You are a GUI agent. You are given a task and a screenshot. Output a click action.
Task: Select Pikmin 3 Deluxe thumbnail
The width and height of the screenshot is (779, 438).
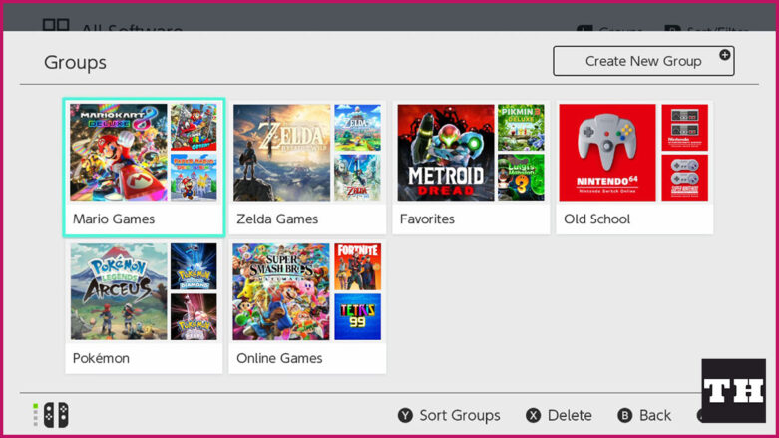tap(521, 128)
